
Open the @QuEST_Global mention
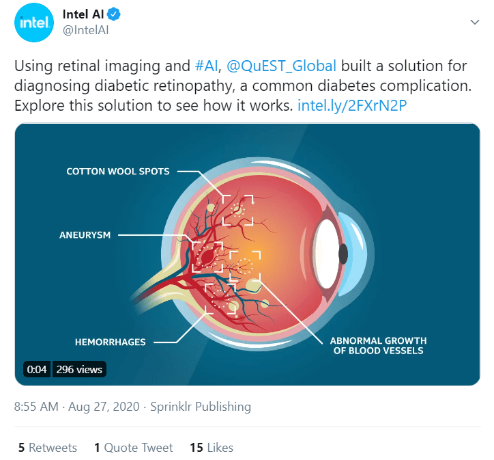coord(281,66)
